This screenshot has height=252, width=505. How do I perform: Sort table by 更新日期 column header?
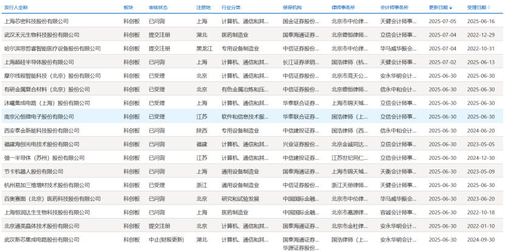[437, 8]
